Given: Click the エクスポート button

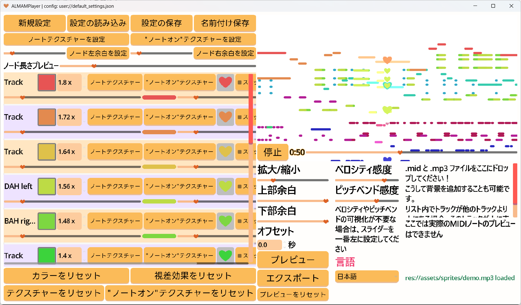Looking at the screenshot, I should [293, 278].
